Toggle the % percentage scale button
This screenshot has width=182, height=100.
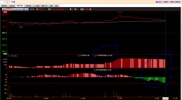pyautogui.click(x=14, y=9)
